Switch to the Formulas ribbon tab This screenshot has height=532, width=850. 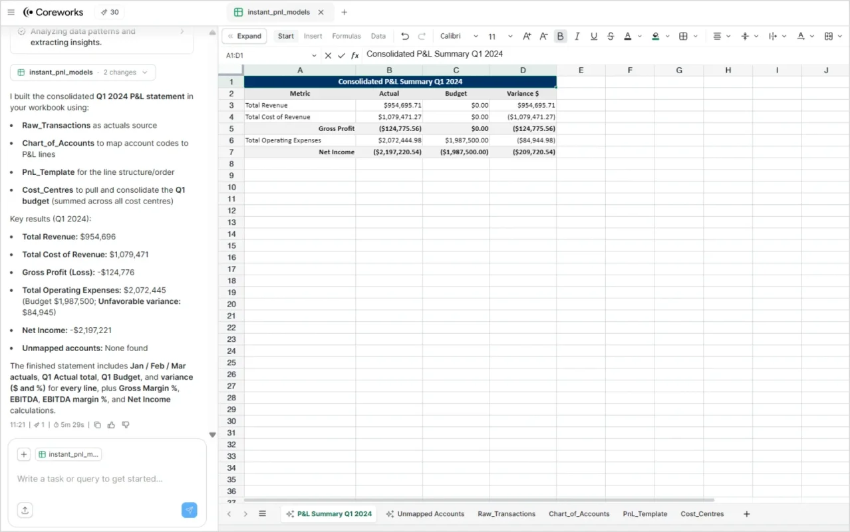click(346, 37)
